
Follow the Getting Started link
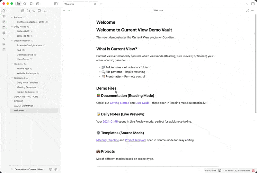120,103
